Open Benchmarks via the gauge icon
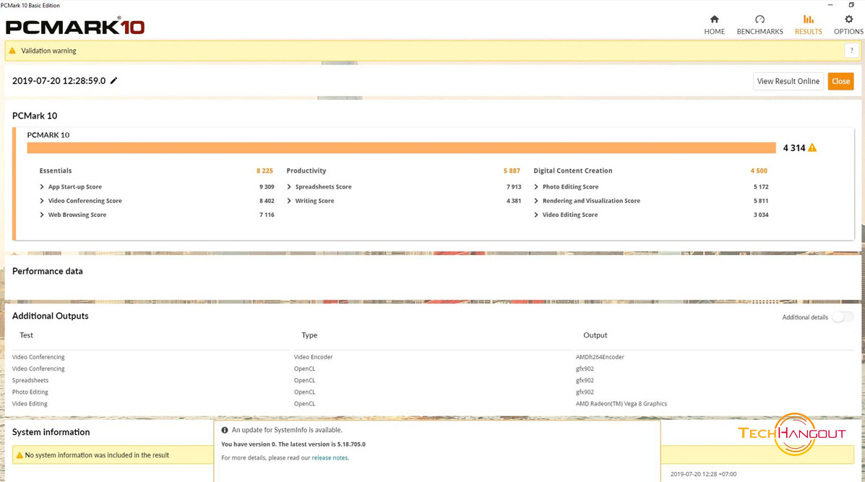 pos(759,20)
